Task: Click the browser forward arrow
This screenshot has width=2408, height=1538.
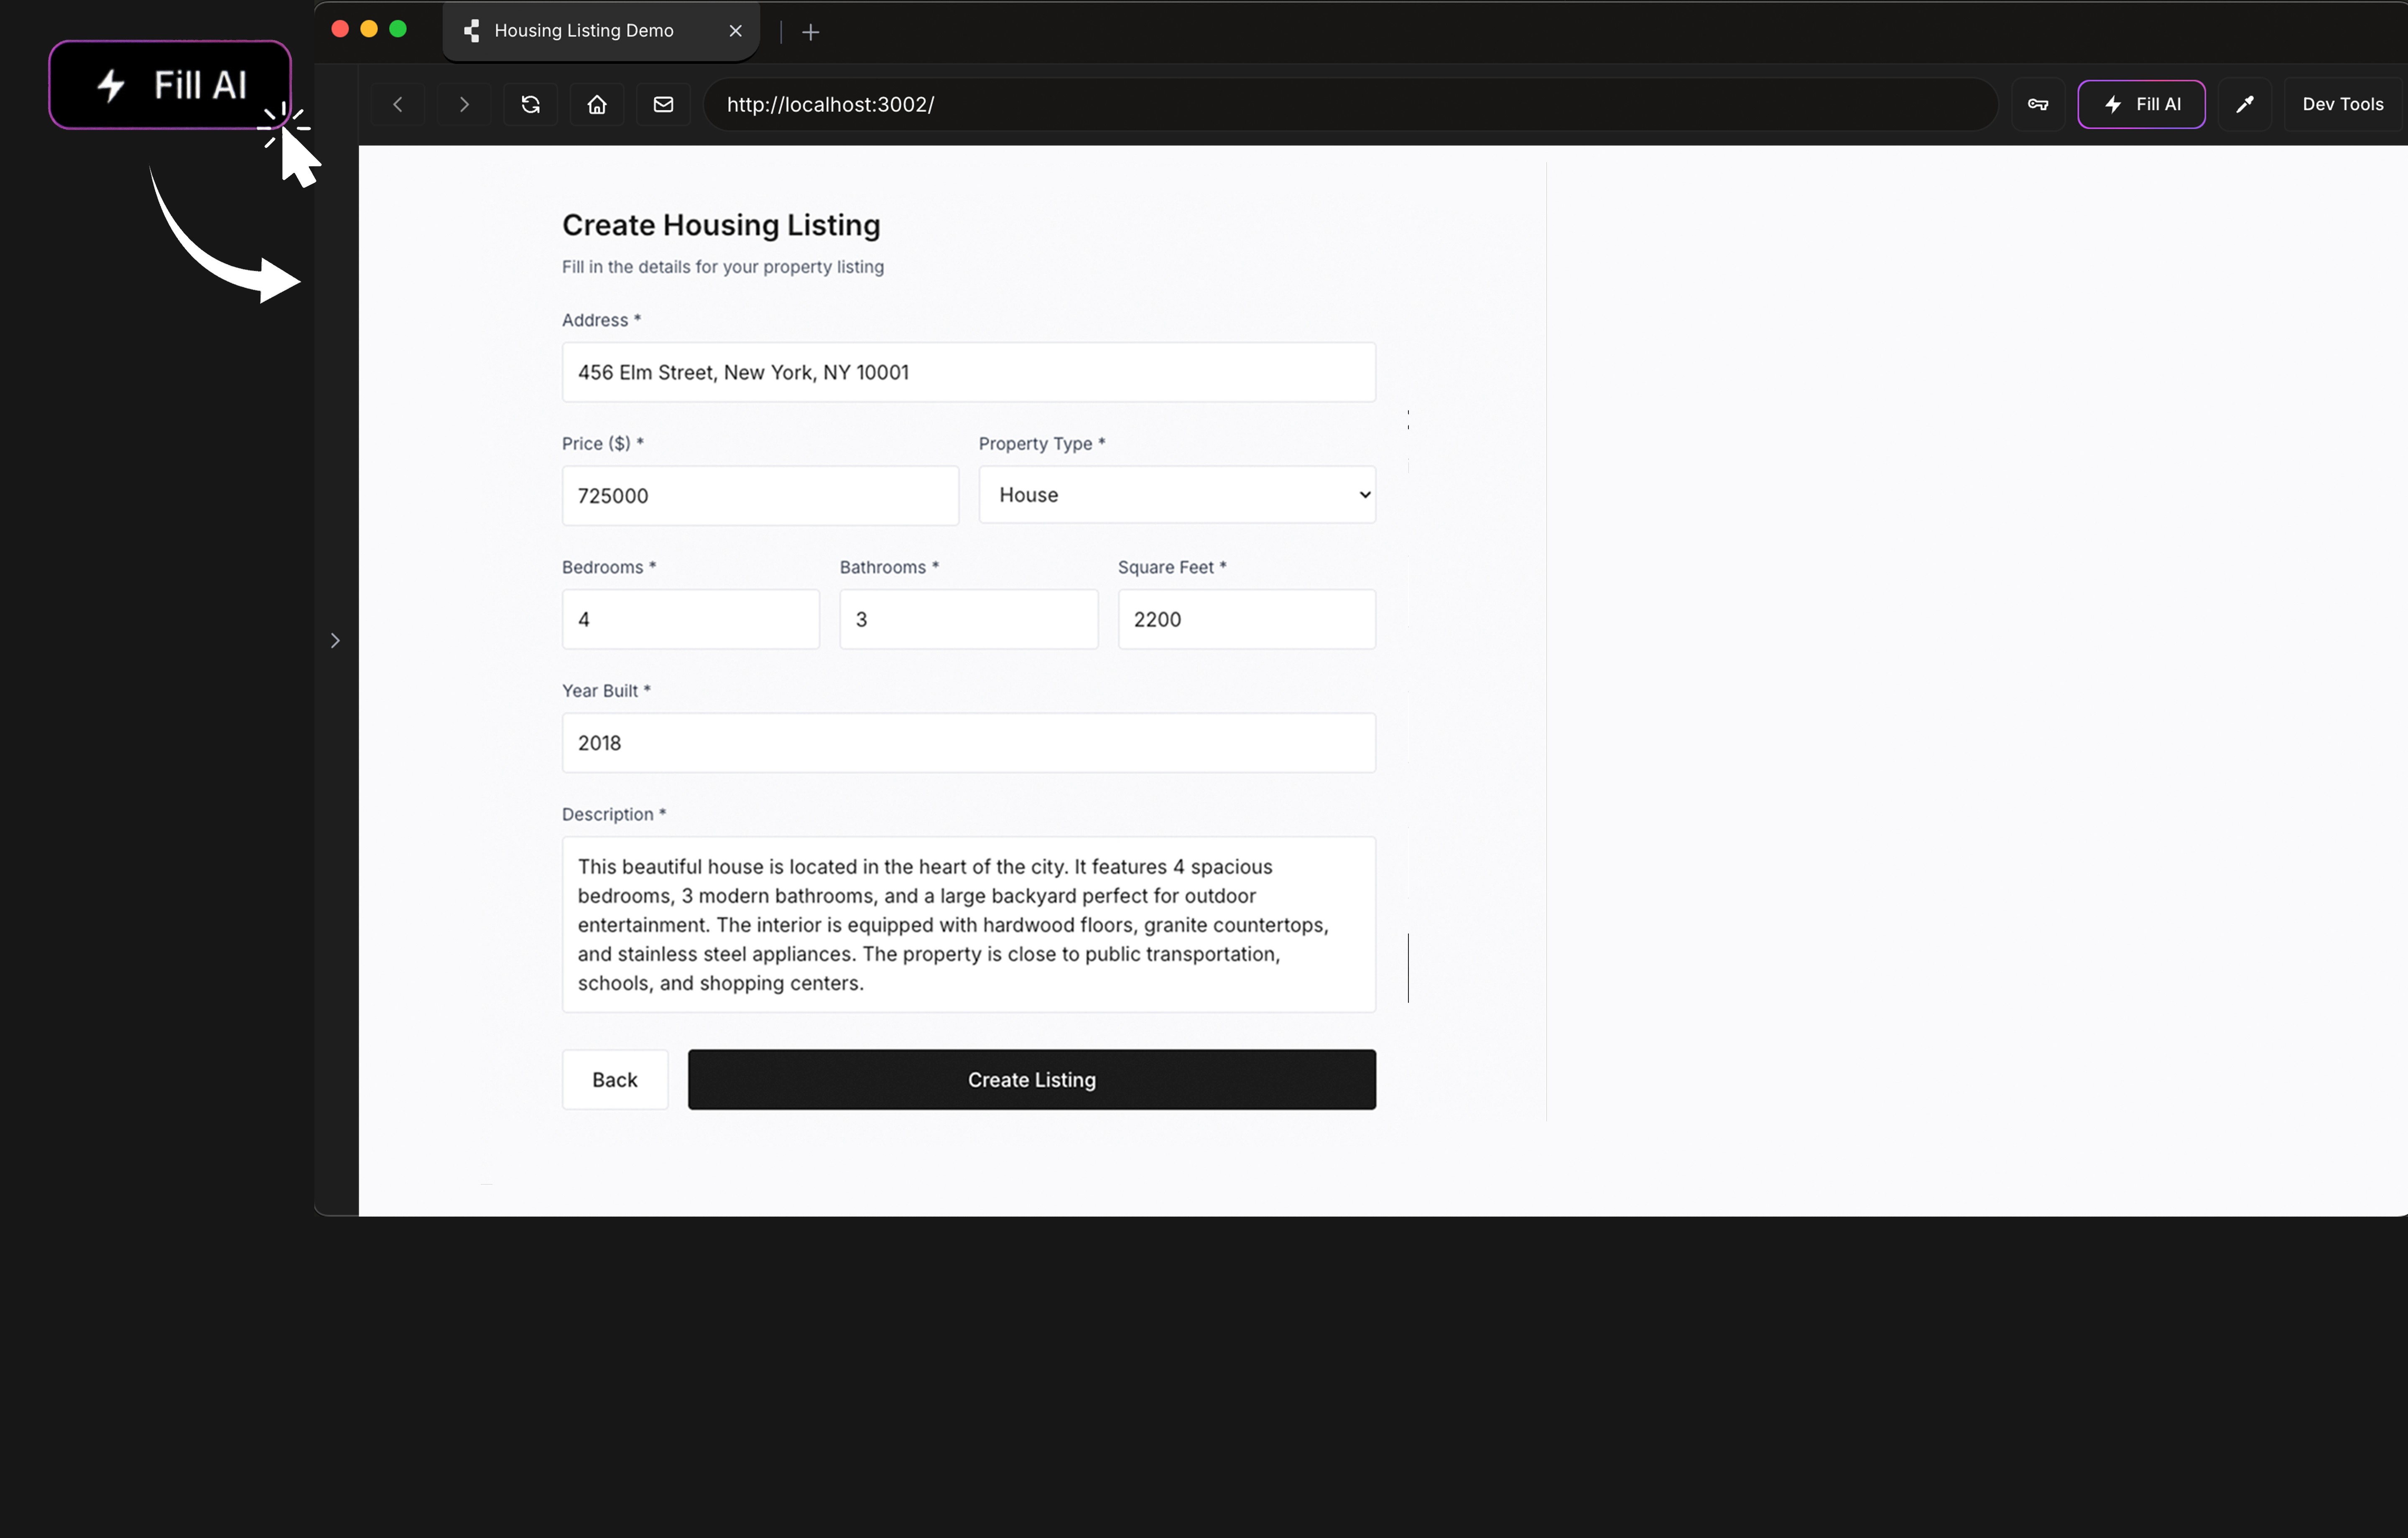Action: (x=464, y=104)
